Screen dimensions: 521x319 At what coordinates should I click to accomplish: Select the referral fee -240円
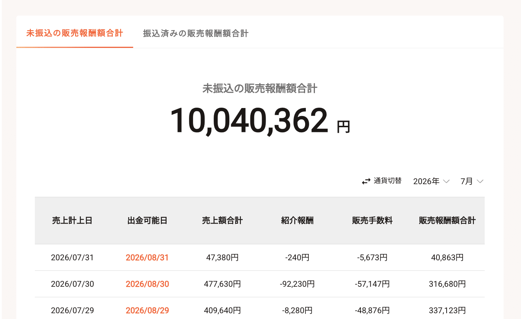pos(297,257)
